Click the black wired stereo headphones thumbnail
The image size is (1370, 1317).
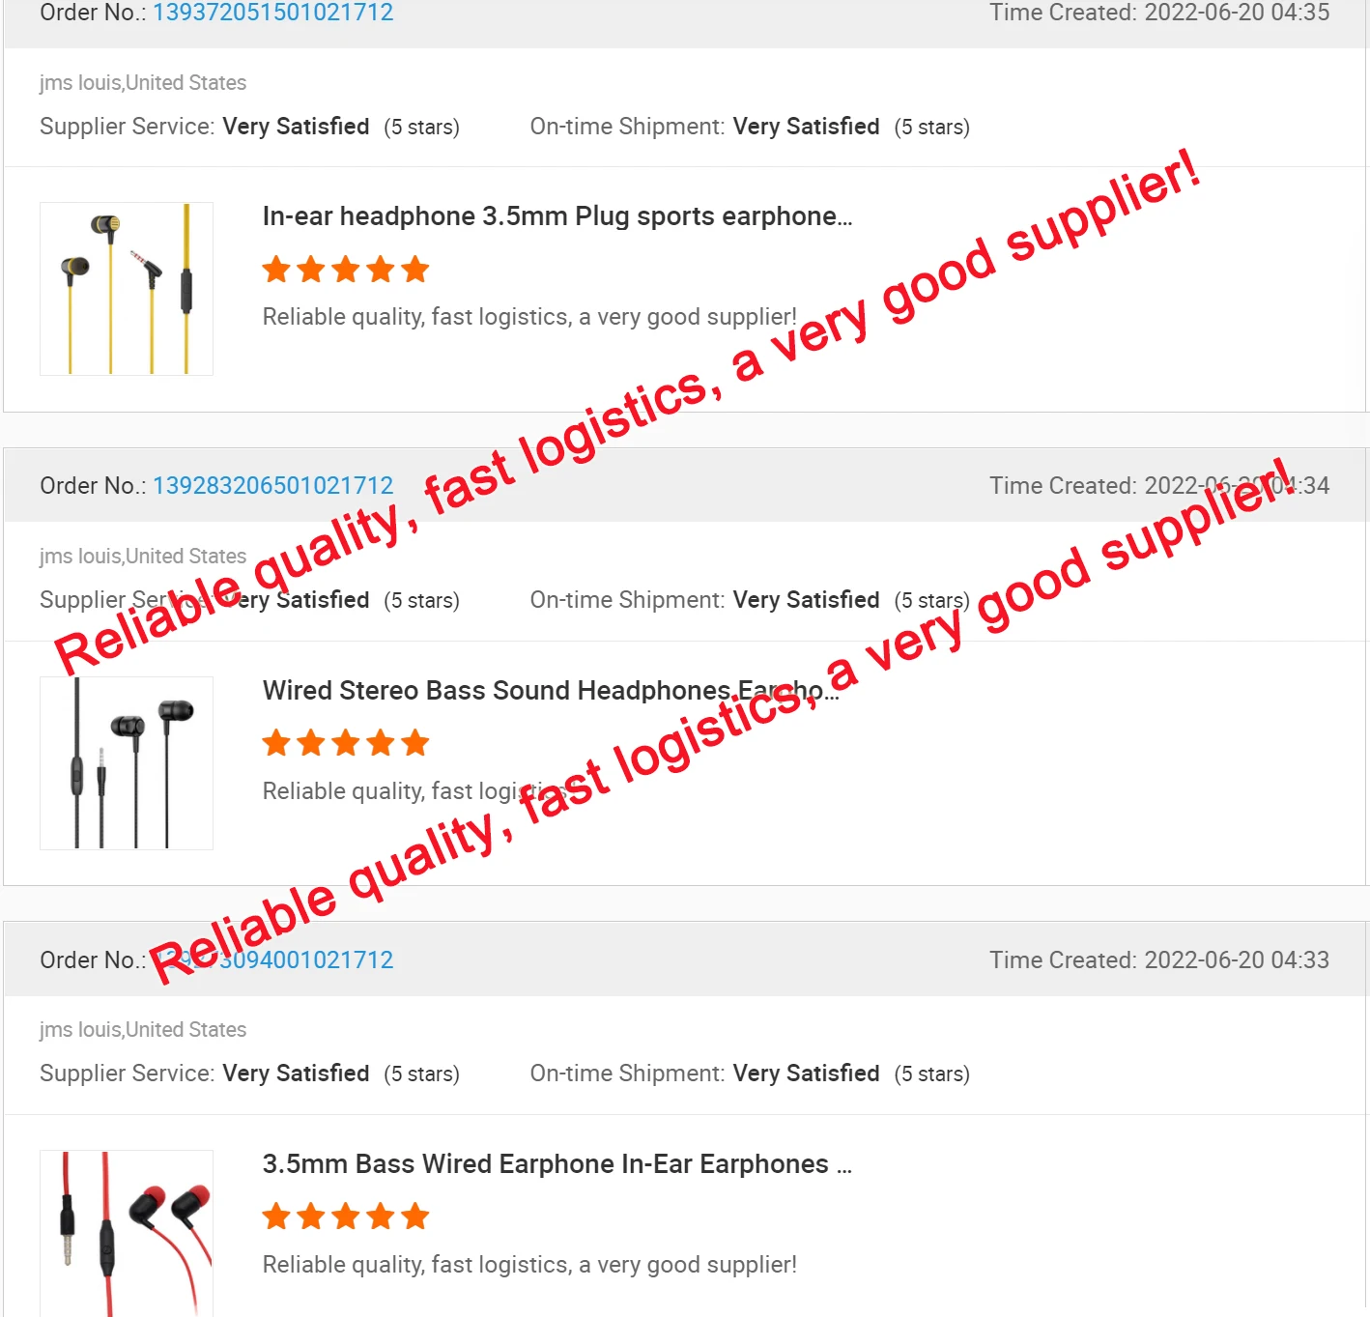pyautogui.click(x=127, y=763)
